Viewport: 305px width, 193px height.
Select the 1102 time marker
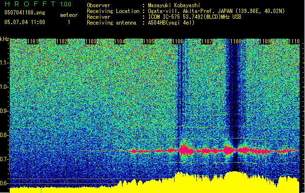tap(62, 41)
